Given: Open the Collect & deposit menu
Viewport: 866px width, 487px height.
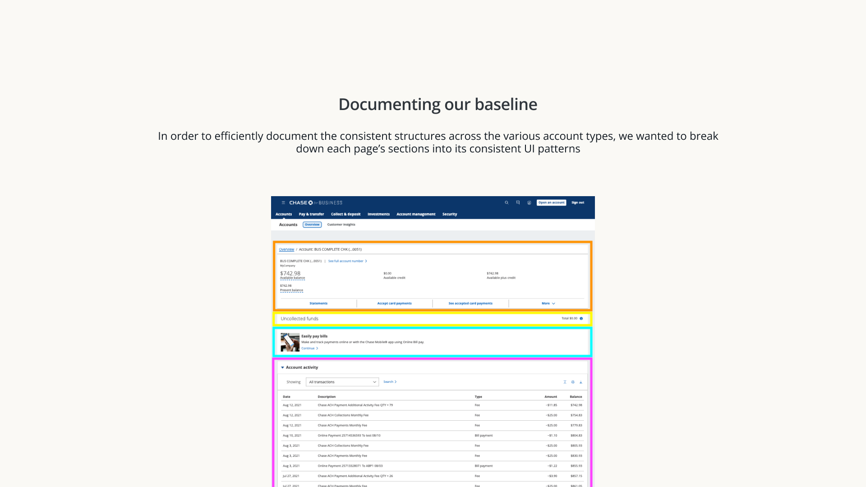Looking at the screenshot, I should (x=345, y=215).
